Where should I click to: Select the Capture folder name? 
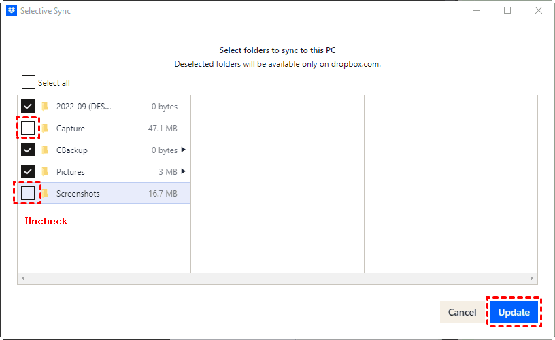click(71, 128)
